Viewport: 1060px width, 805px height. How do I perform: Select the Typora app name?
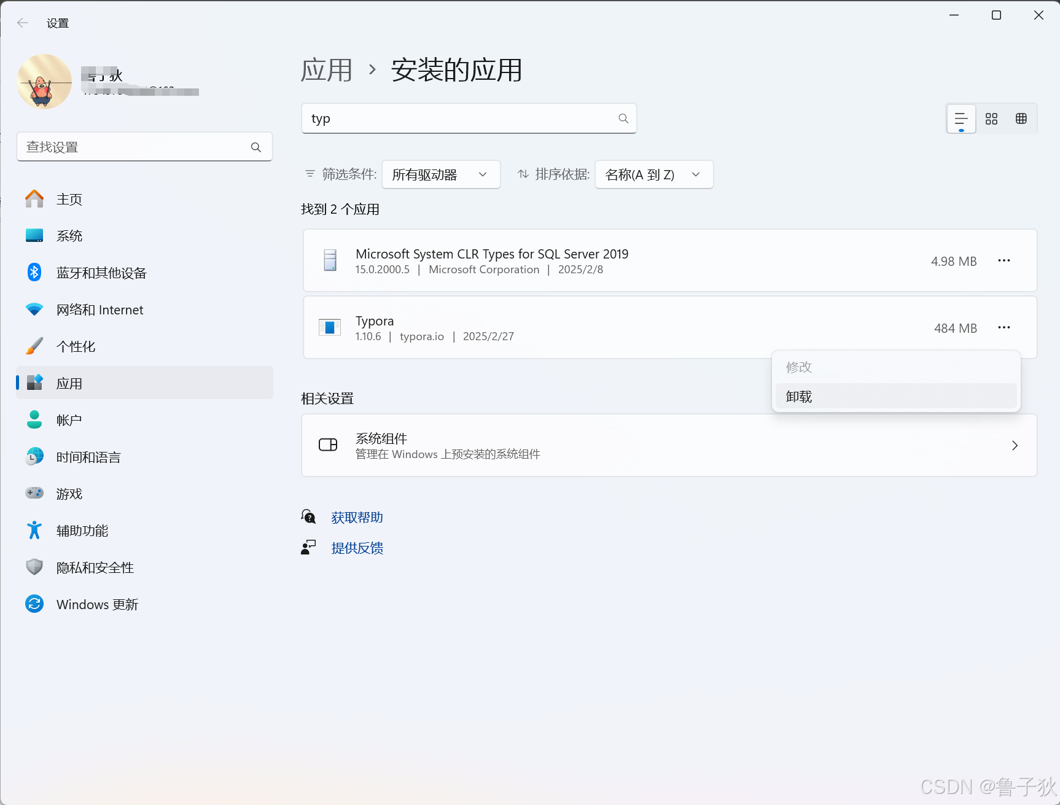[375, 321]
